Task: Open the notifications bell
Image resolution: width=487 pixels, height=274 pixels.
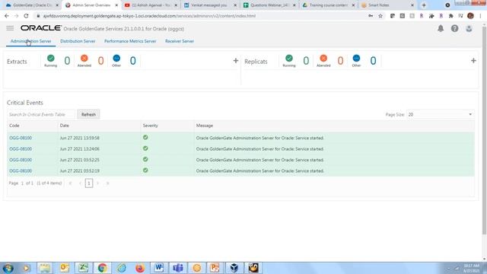Action: (x=441, y=29)
